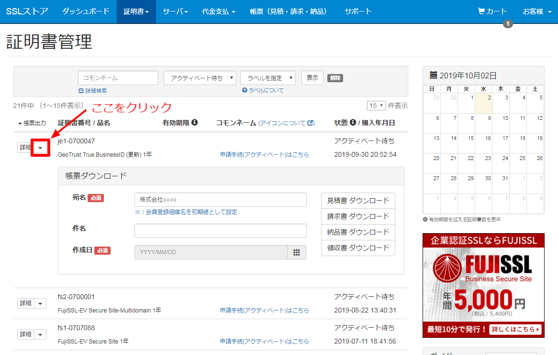
Task: Click 領収書 ダウンロード button
Action: (x=358, y=247)
